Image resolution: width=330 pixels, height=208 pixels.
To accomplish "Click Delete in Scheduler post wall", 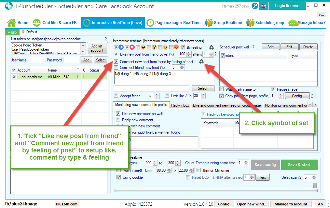I will coord(308,47).
